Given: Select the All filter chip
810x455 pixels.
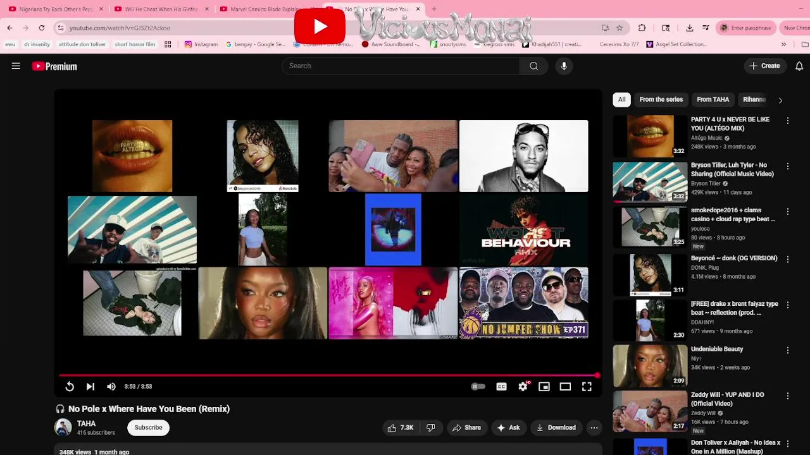Looking at the screenshot, I should [x=621, y=99].
